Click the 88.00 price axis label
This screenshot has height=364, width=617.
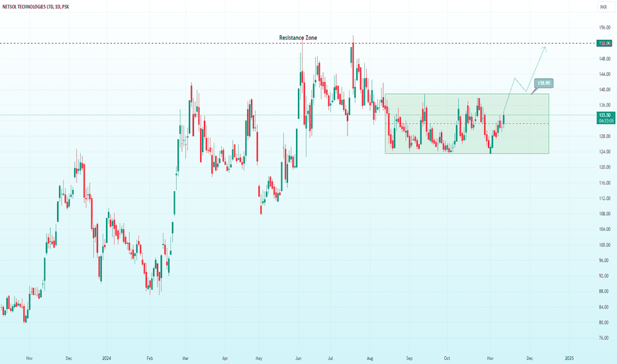tap(604, 292)
